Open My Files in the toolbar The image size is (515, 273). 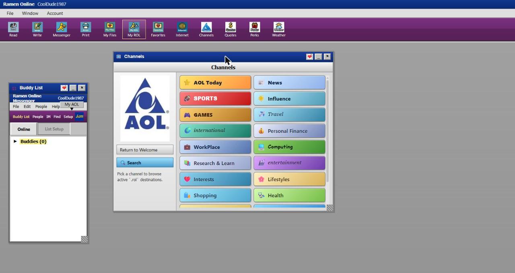click(x=110, y=29)
